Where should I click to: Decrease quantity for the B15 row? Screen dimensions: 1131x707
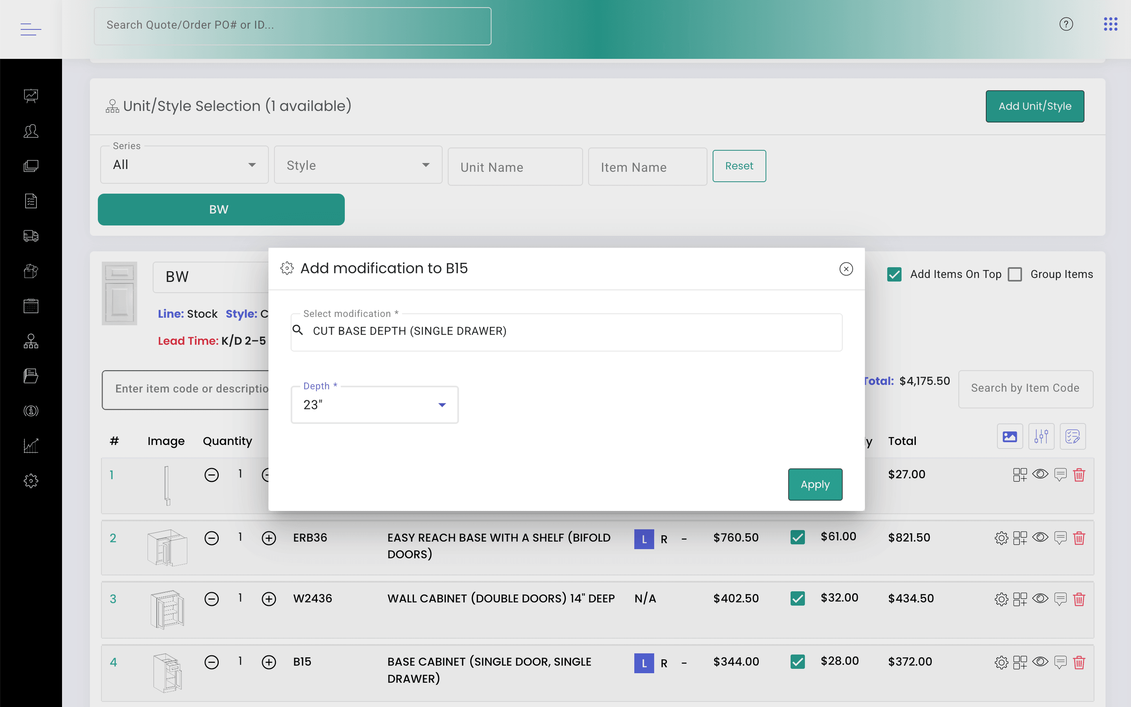(x=212, y=662)
